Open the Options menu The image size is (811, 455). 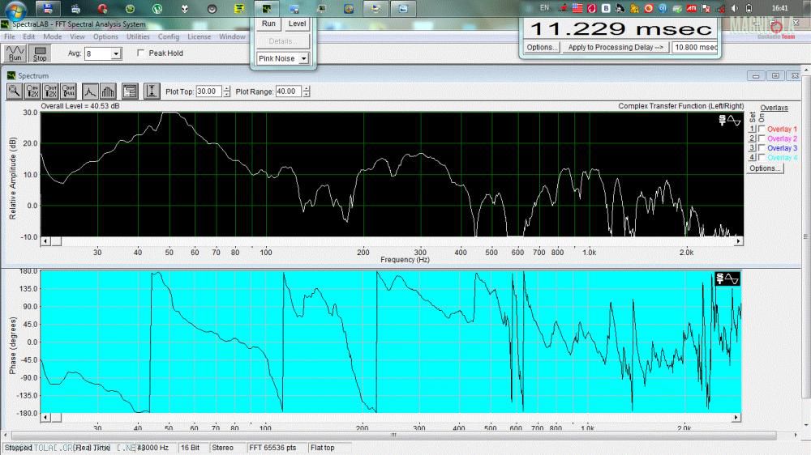tap(105, 36)
